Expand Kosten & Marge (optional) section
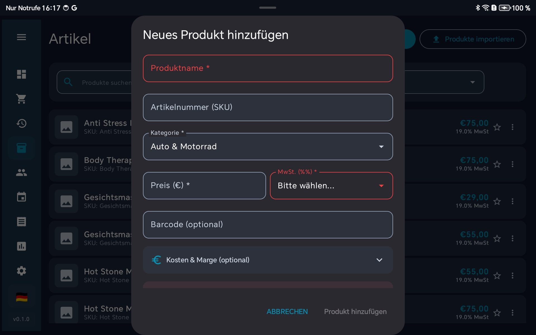The width and height of the screenshot is (536, 335). 267,260
